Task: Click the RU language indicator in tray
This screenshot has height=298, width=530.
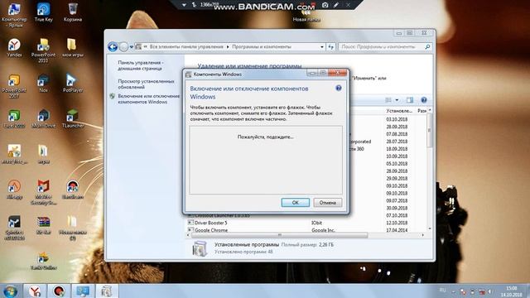Action: [442, 291]
